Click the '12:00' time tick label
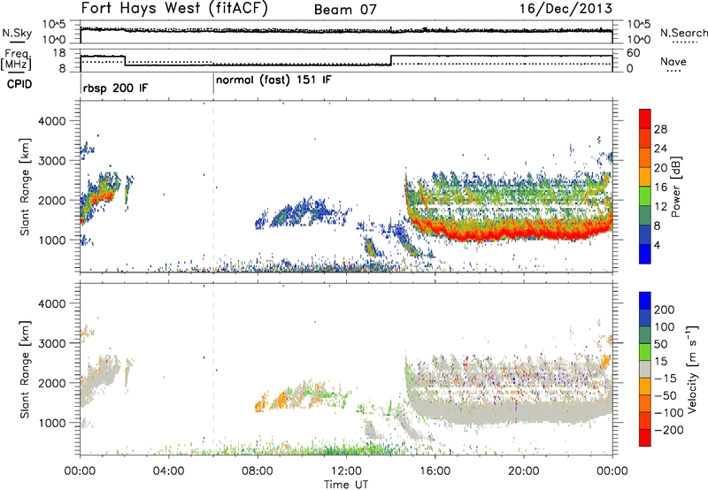Viewport: 708px width, 490px height. pos(346,471)
